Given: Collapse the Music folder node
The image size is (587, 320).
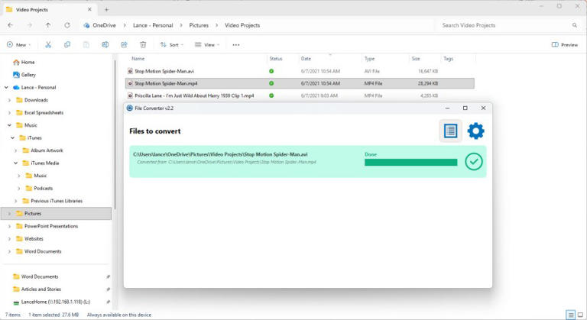Looking at the screenshot, I should pyautogui.click(x=9, y=125).
